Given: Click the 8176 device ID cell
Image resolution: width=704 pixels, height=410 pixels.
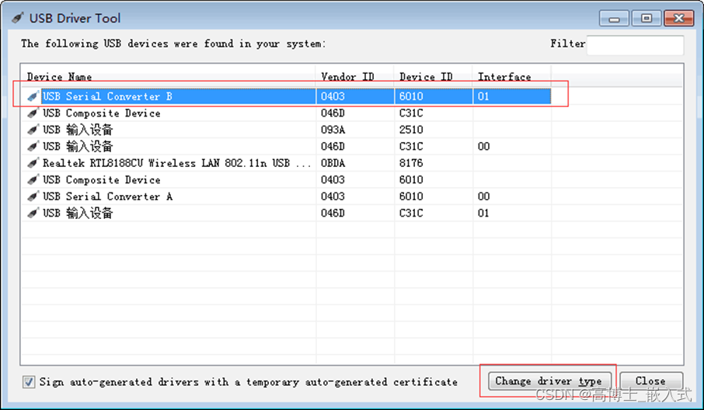Looking at the screenshot, I should (x=411, y=163).
